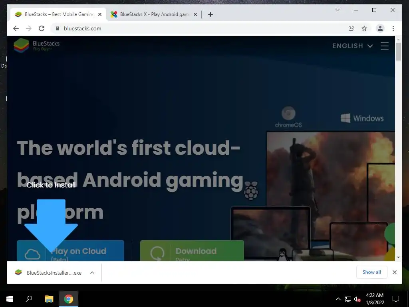Viewport: 409px width, 307px height.
Task: Minimize the Chrome window
Action: click(x=356, y=10)
